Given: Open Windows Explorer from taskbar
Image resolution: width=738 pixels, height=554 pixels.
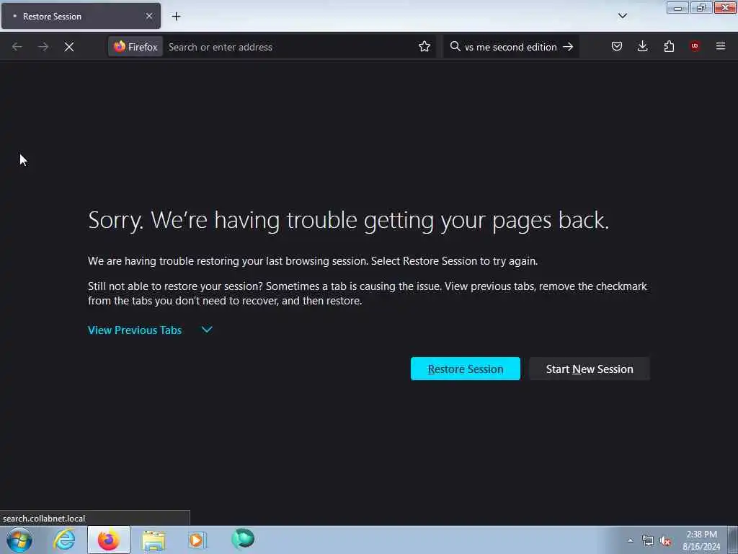Looking at the screenshot, I should tap(154, 540).
